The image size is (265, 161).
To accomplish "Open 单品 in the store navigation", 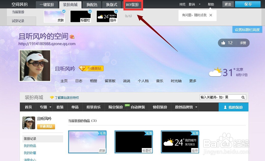I will click(75, 107).
